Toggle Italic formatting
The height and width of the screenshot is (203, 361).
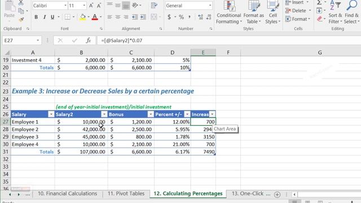(x=45, y=17)
